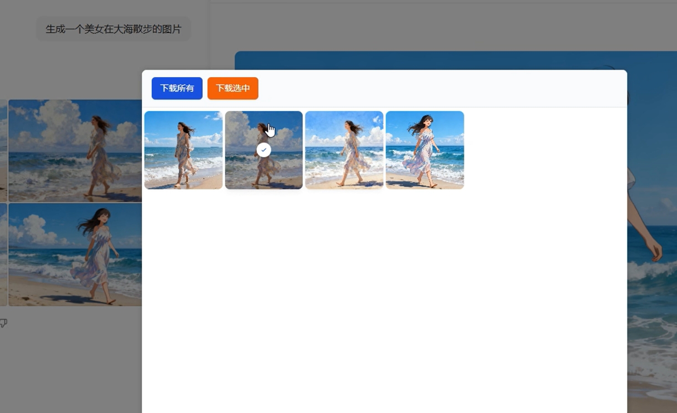
Task: Click the thumbs-down feedback icon
Action: click(4, 323)
